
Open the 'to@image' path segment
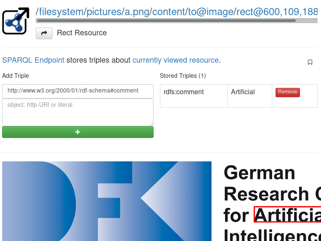[x=211, y=12]
